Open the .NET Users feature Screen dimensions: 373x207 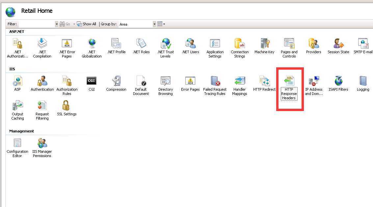click(190, 46)
